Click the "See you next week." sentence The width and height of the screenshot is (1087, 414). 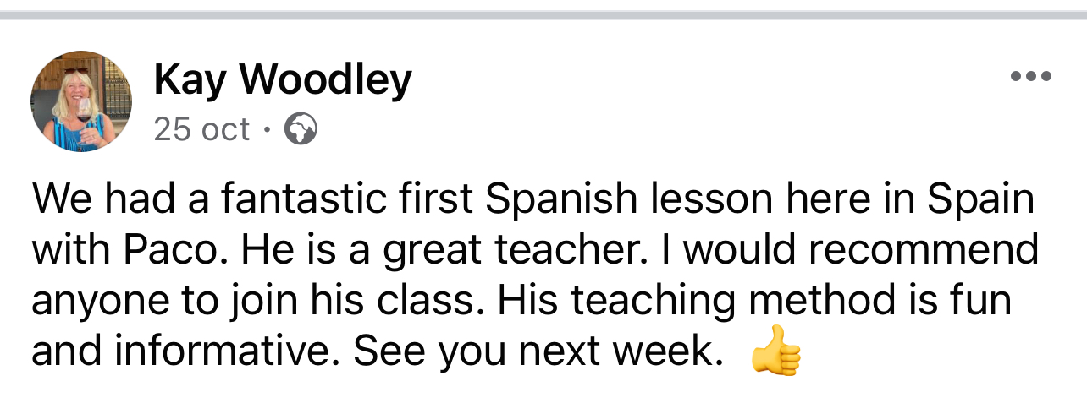coord(538,351)
